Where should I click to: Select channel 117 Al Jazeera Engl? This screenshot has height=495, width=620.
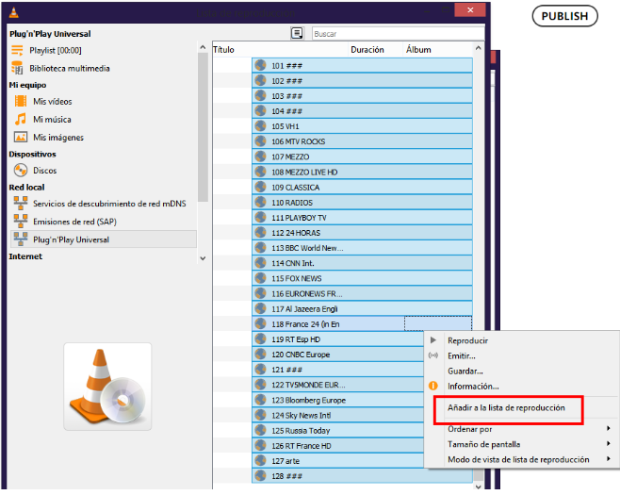click(362, 308)
